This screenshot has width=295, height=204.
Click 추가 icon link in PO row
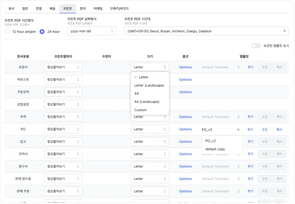tap(250, 129)
